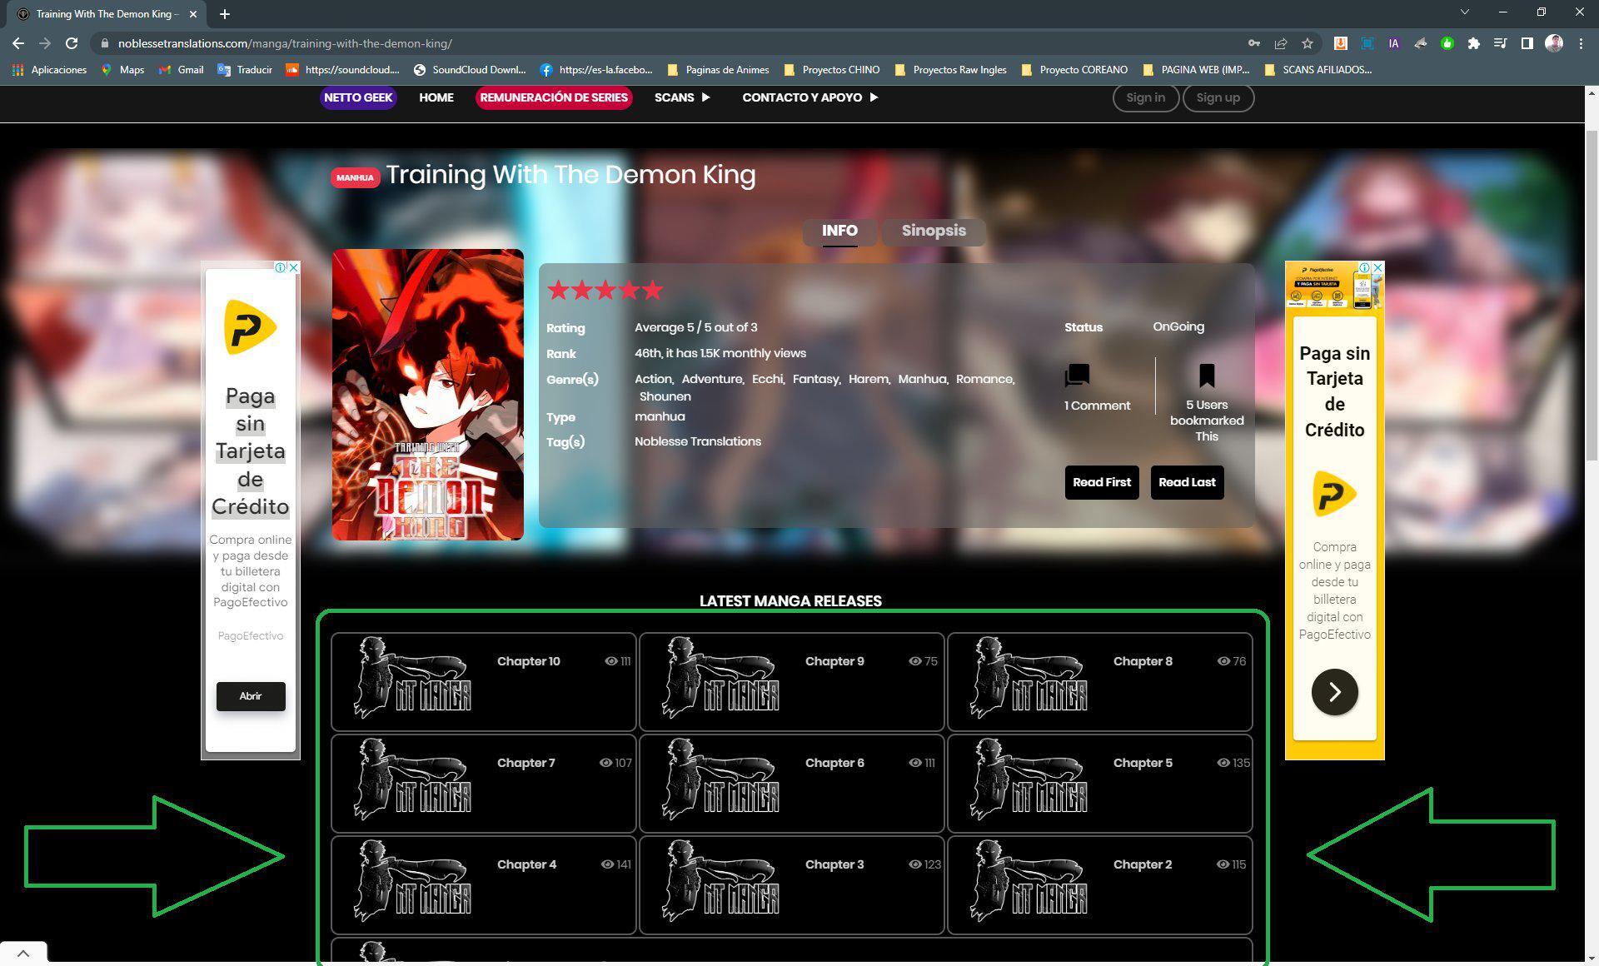Click the Harem genre link
Screen dimensions: 1599x966
pos(869,379)
